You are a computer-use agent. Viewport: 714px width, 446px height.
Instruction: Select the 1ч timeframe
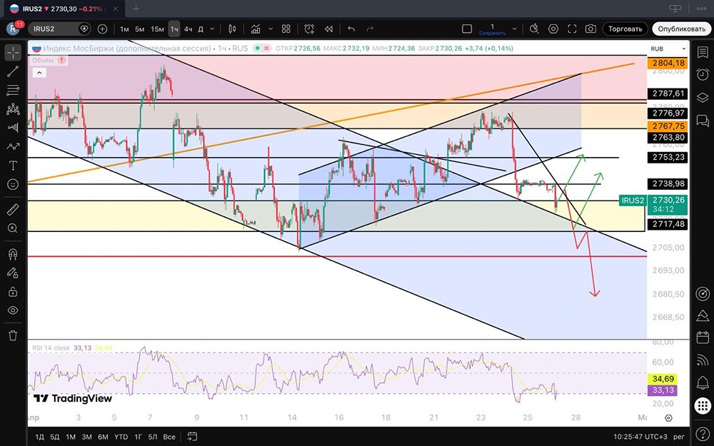coord(174,29)
